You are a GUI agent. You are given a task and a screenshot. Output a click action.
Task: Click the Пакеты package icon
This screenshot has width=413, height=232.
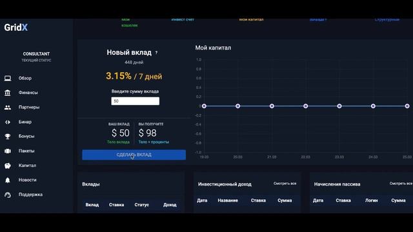pos(8,151)
